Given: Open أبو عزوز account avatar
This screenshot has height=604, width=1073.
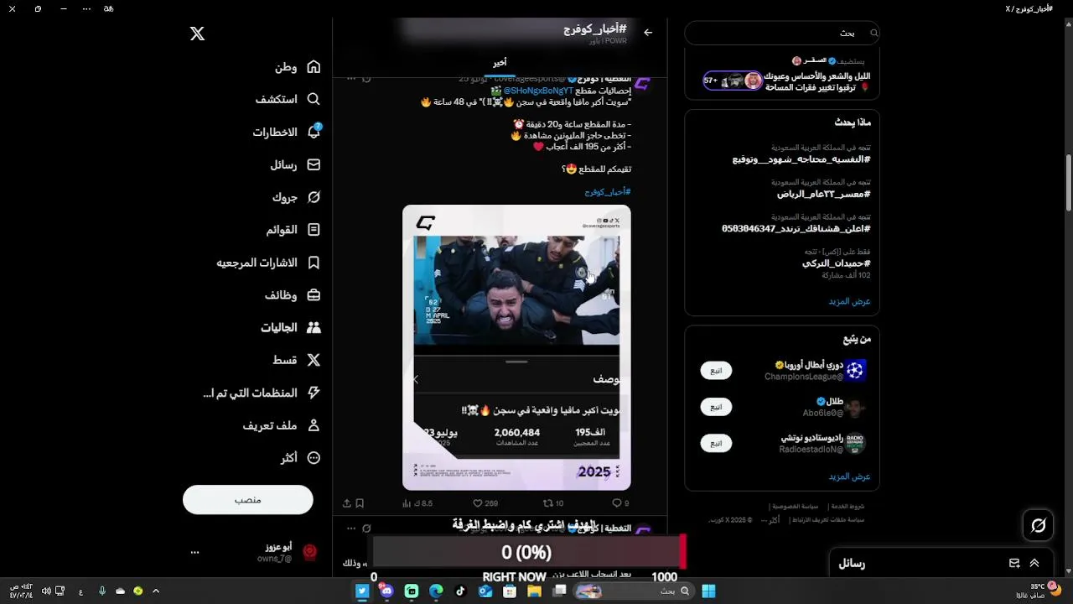Looking at the screenshot, I should pos(309,552).
